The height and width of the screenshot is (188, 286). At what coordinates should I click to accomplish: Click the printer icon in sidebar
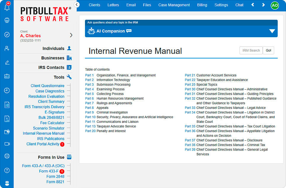point(7,20)
